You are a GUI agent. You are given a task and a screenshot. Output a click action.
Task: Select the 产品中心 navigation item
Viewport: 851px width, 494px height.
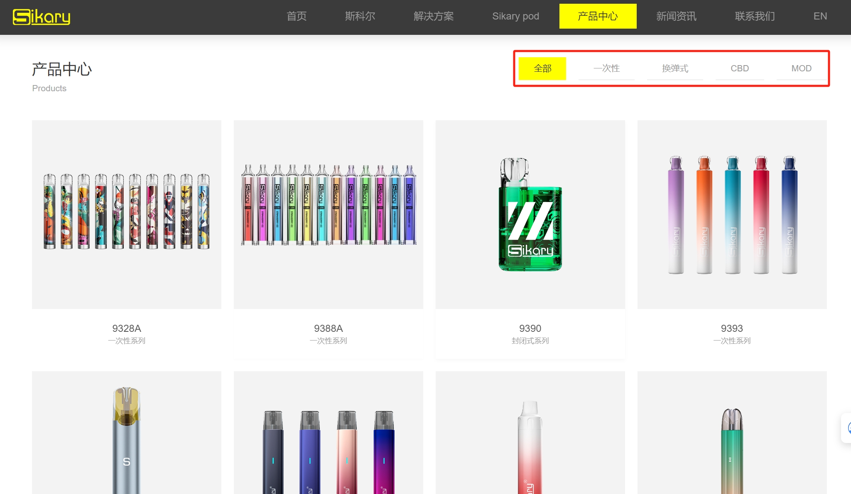598,16
